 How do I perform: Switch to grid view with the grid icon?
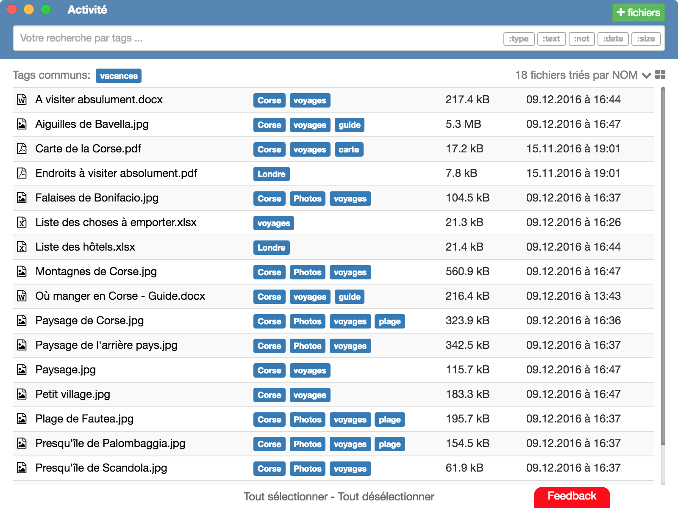pos(660,75)
